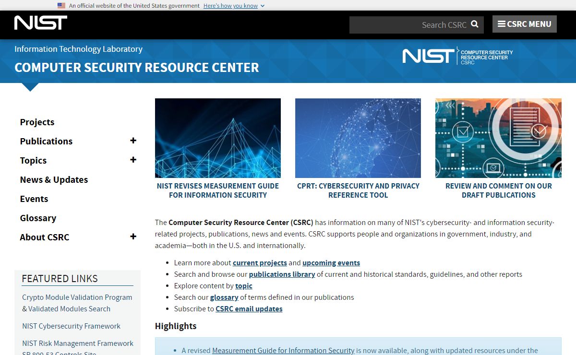
Task: Open News & Updates in the sidebar
Action: pos(54,180)
